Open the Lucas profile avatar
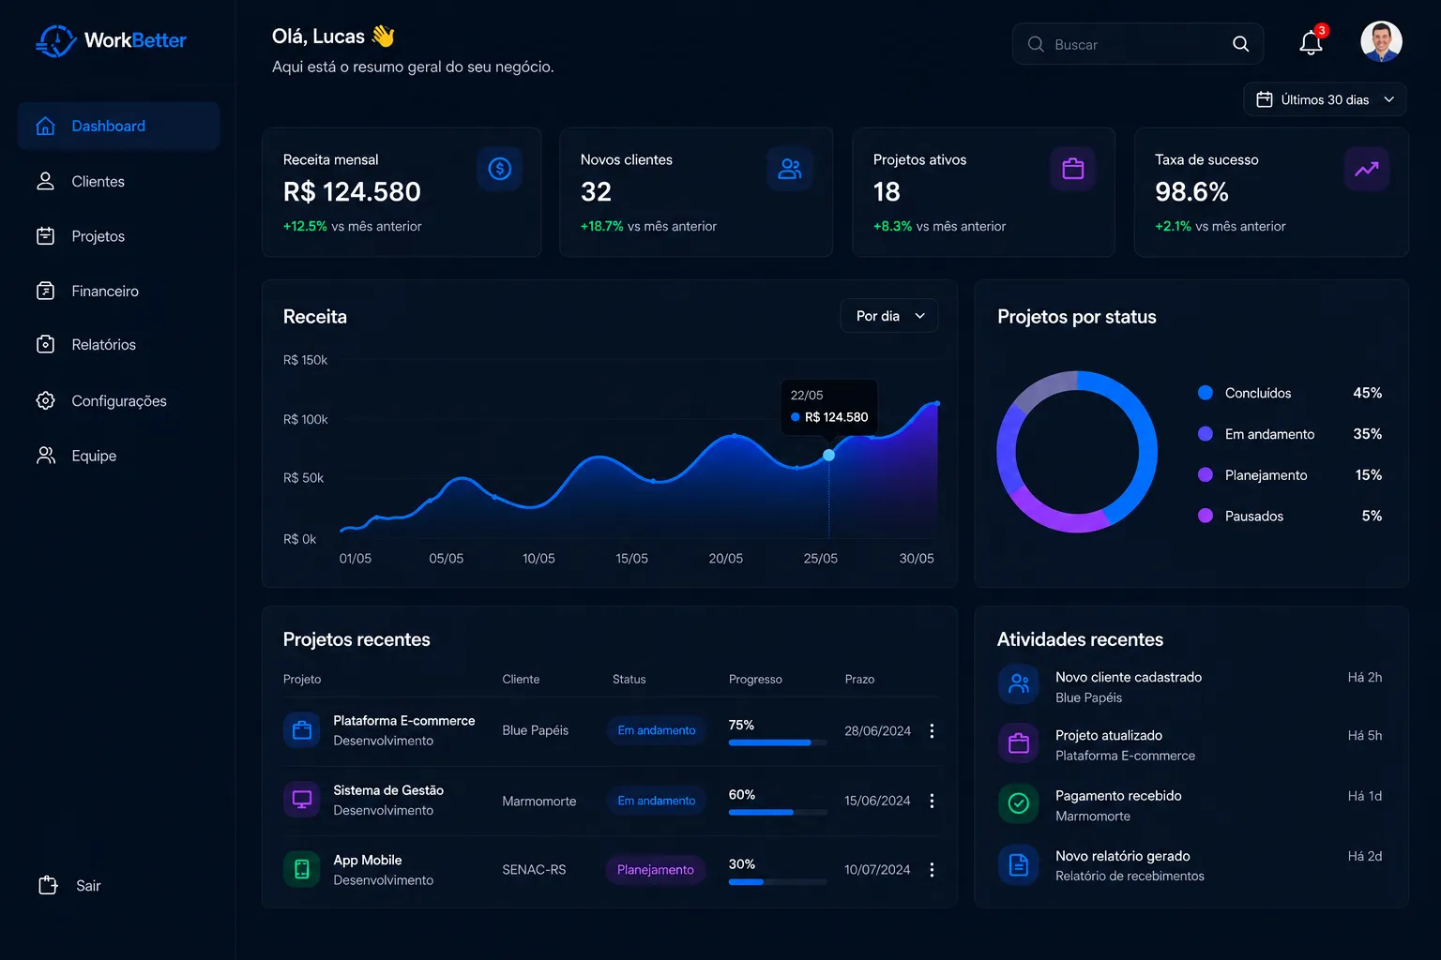The width and height of the screenshot is (1441, 960). (1381, 41)
